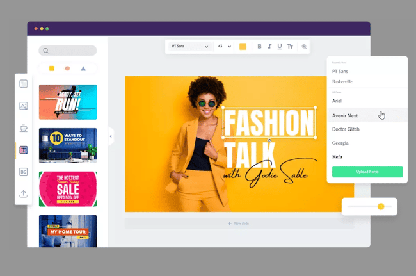
Task: Open the coffee cup elements icon
Action: point(24,128)
